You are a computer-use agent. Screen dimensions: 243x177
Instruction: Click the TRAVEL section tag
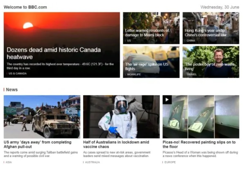[x=191, y=75]
